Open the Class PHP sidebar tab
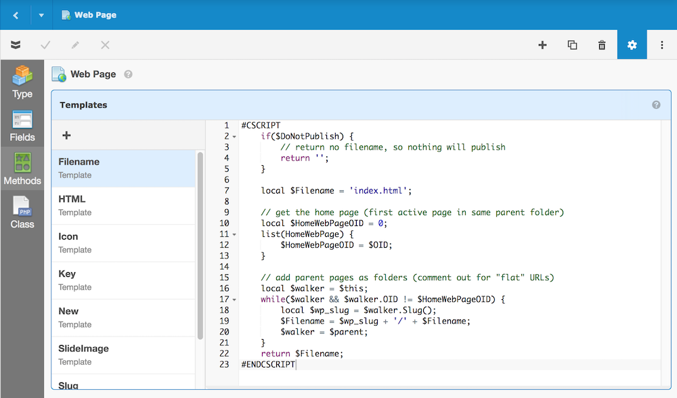Screen dimensions: 677x398 22,213
